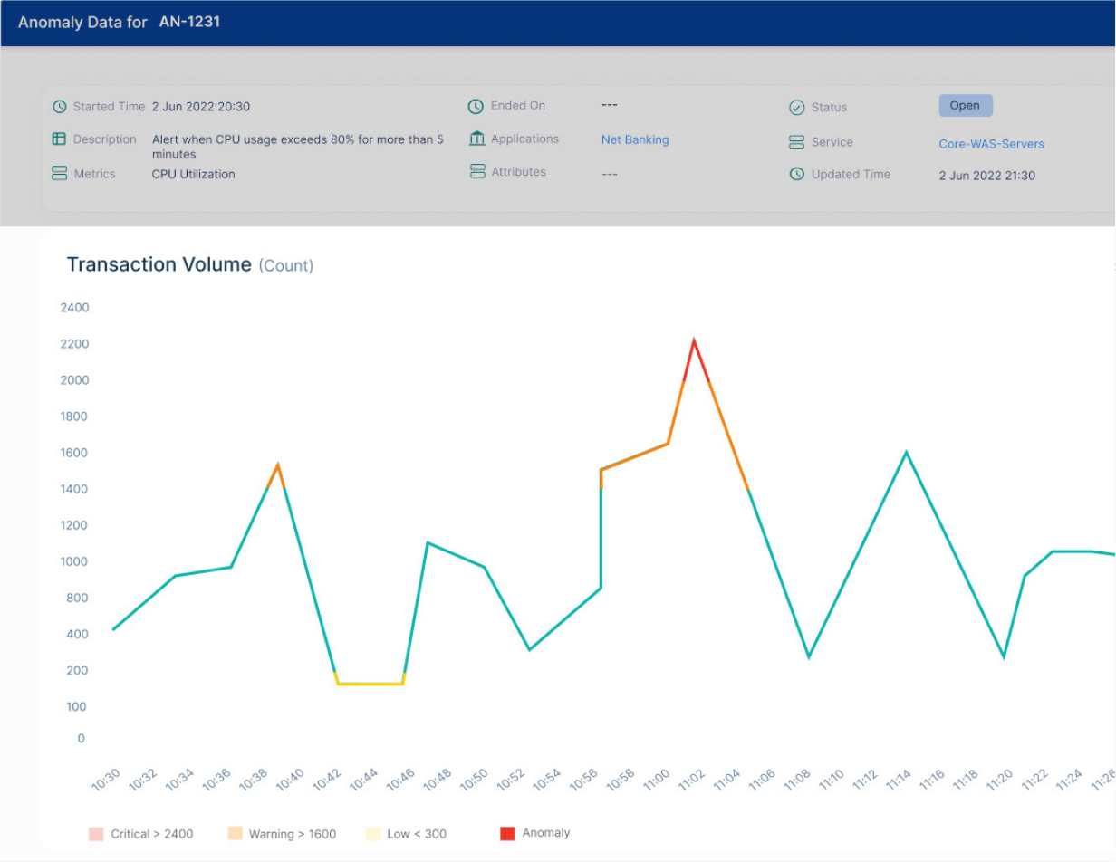Open the Net Banking application link
The height and width of the screenshot is (862, 1116).
[635, 140]
